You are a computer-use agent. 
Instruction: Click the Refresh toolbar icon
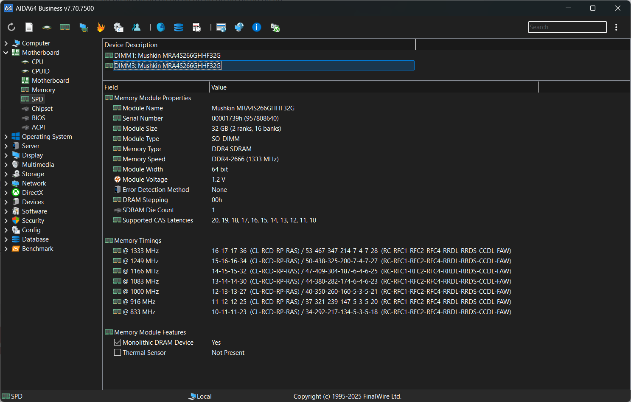tap(11, 27)
